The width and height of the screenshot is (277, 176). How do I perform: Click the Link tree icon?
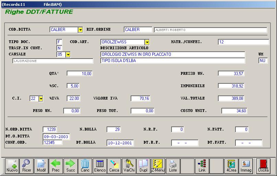pyautogui.click(x=202, y=166)
